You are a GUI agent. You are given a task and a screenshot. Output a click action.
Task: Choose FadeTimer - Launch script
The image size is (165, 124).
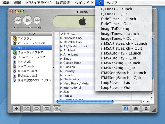(x=124, y=19)
